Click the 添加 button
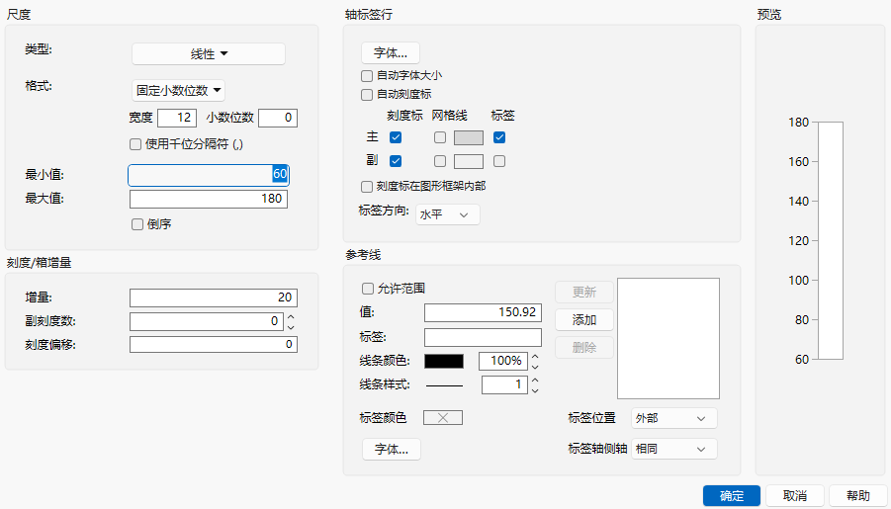The image size is (891, 509). [584, 320]
